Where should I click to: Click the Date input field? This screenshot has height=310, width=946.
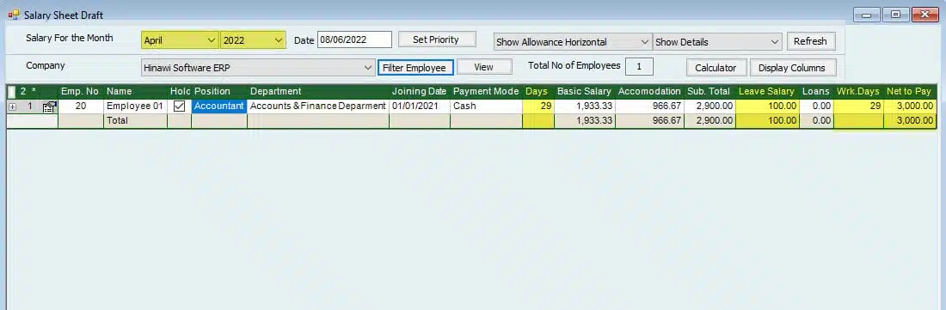click(354, 40)
